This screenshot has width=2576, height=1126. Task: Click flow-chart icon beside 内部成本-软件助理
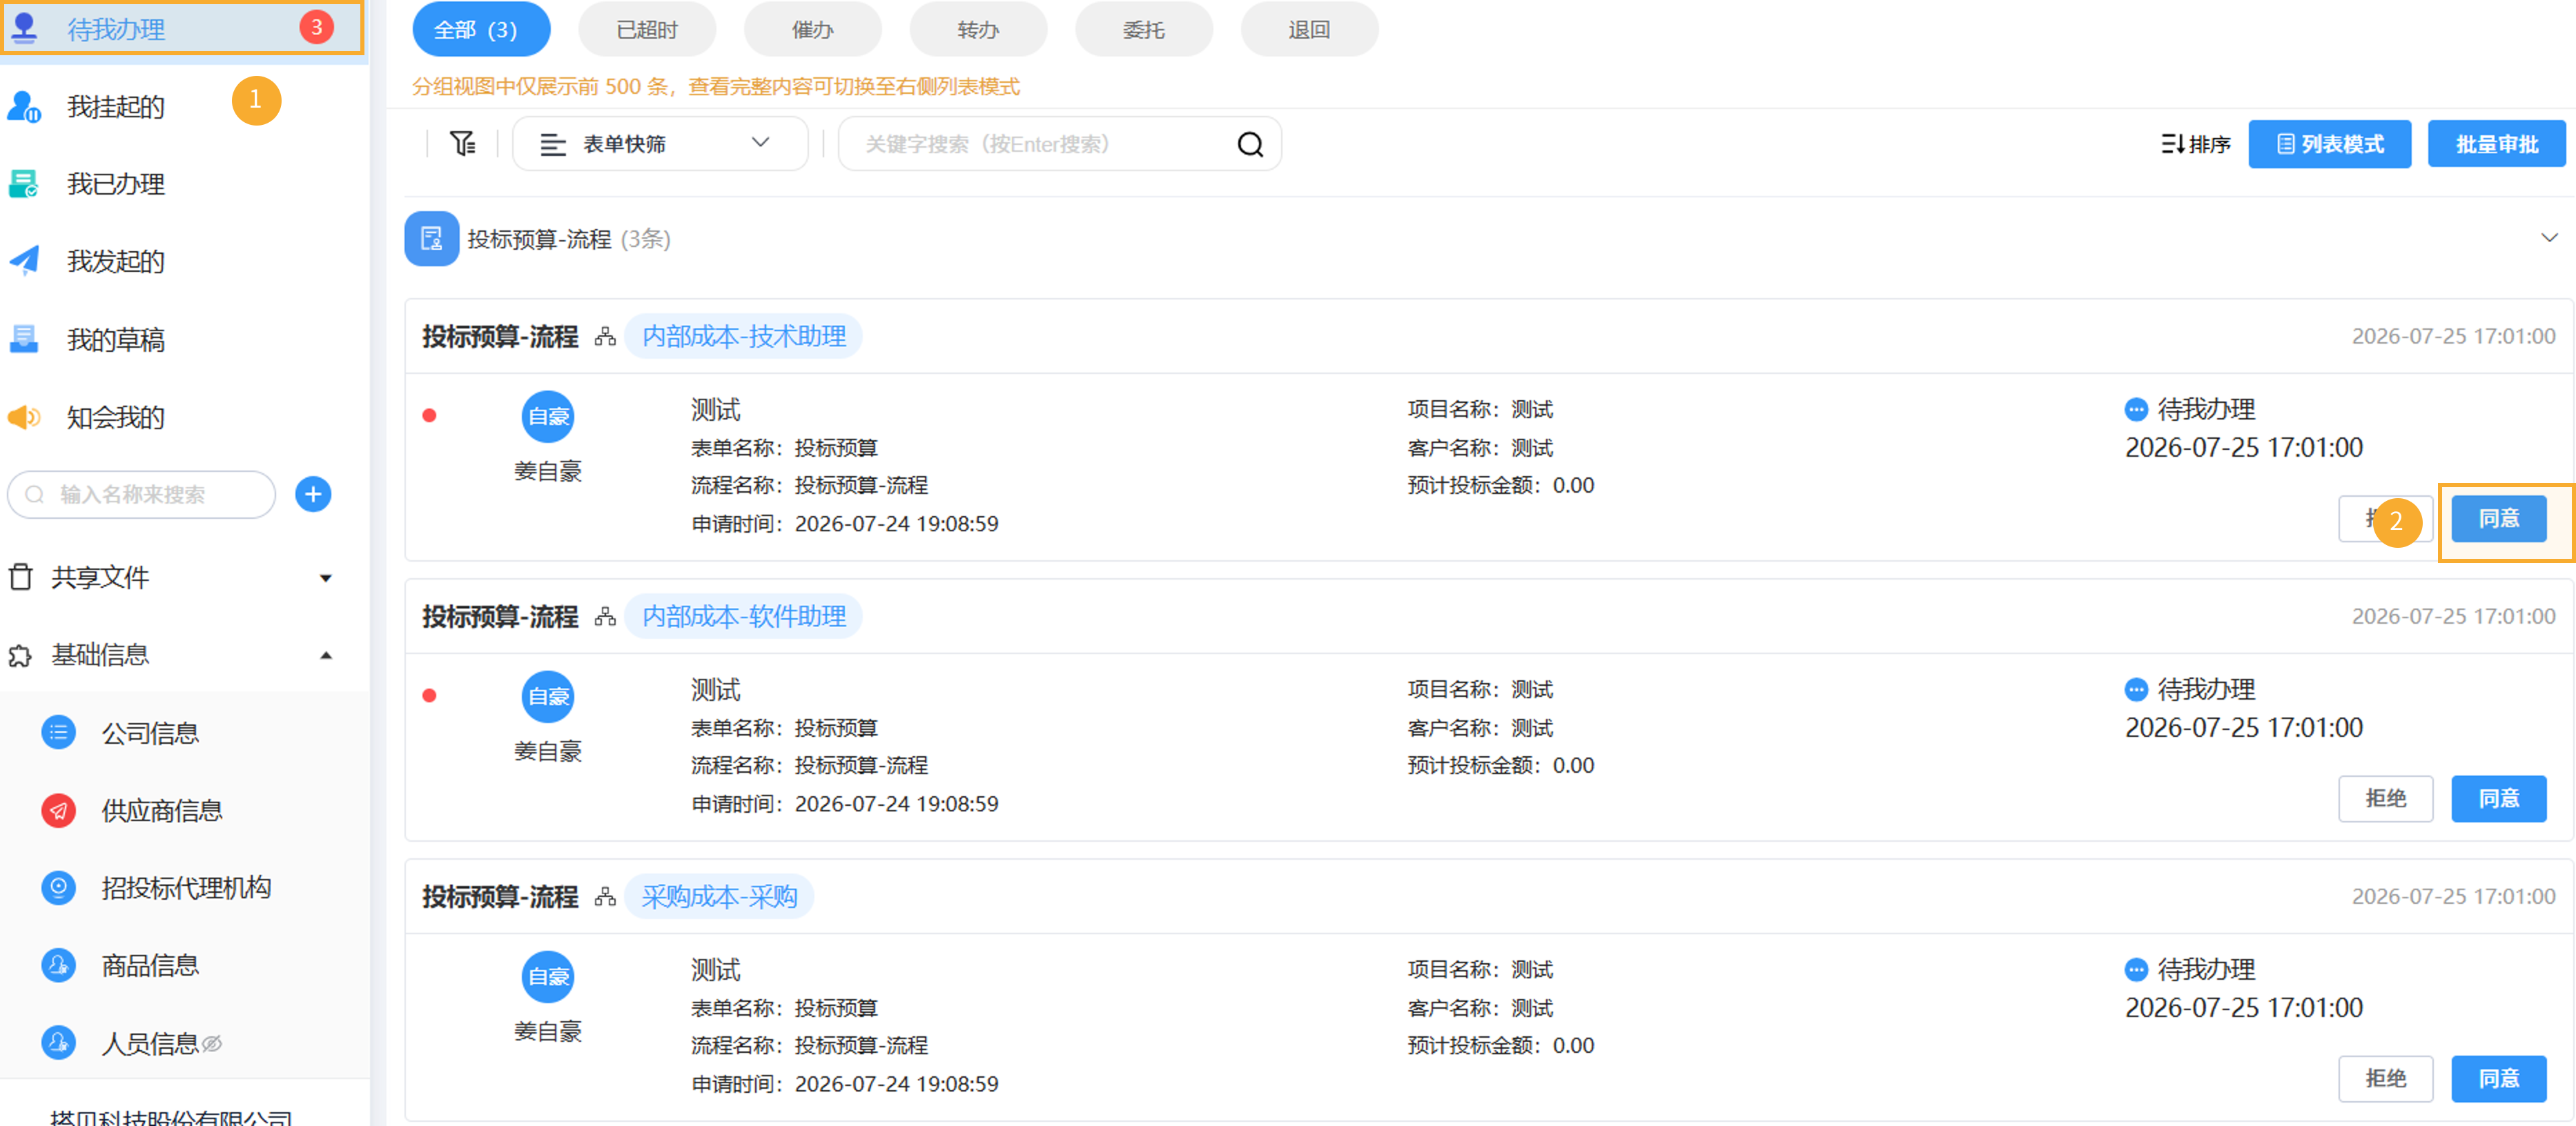point(604,617)
